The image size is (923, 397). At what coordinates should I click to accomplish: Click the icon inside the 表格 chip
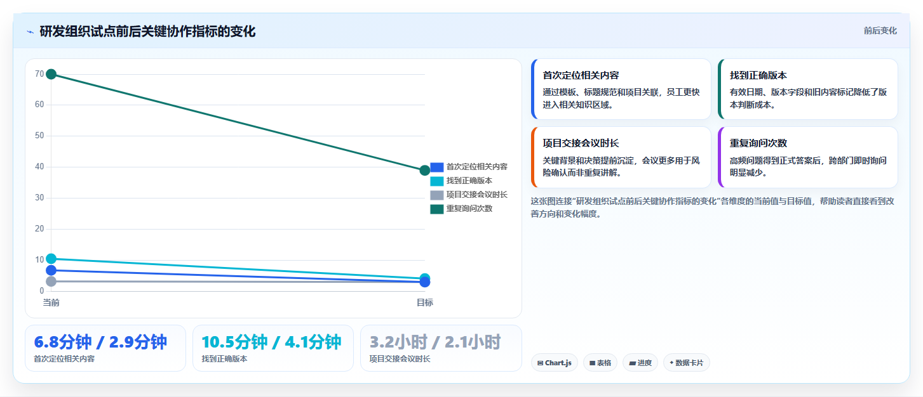pos(592,363)
